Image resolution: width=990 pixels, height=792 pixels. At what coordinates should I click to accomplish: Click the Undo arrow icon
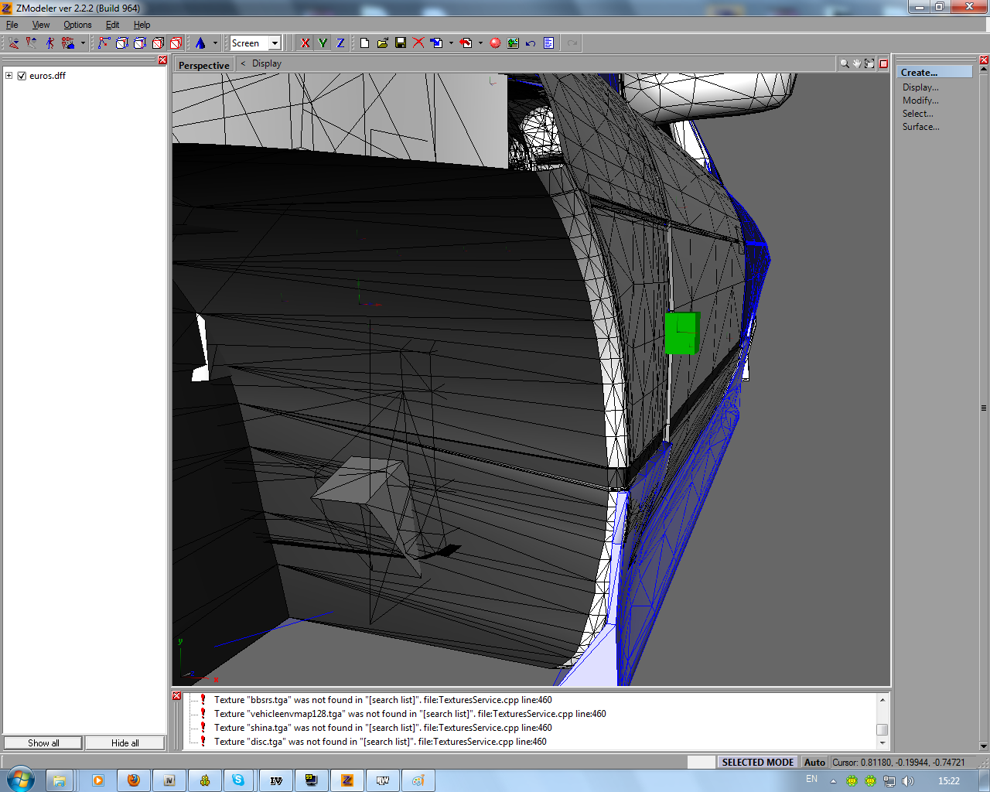[x=531, y=43]
